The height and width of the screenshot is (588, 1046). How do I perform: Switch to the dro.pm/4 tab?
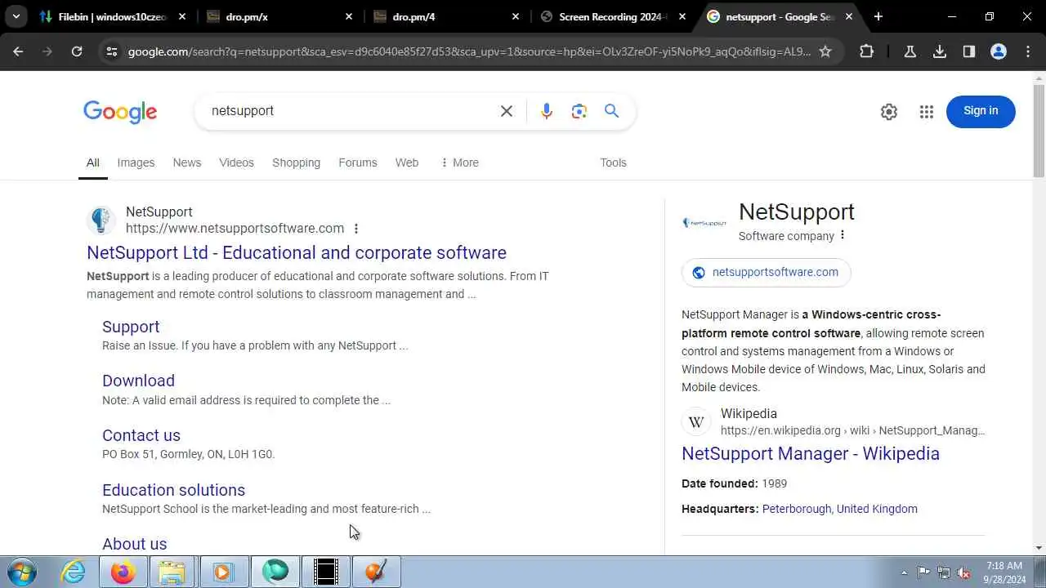445,16
